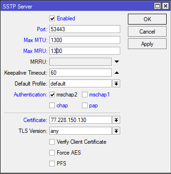171x174 pixels.
Task: Maximize the SSTP Server window
Action: click(158, 6)
